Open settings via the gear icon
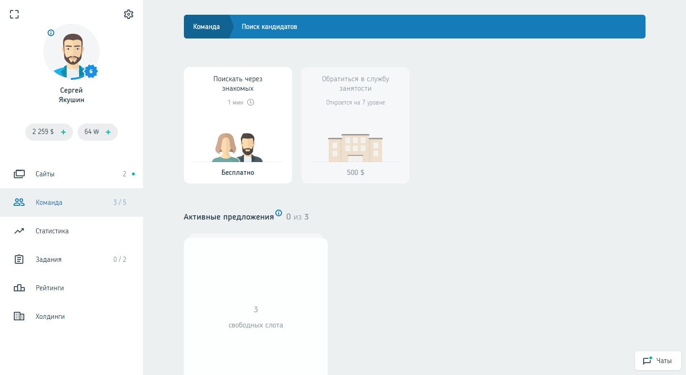The height and width of the screenshot is (375, 686). 128,14
